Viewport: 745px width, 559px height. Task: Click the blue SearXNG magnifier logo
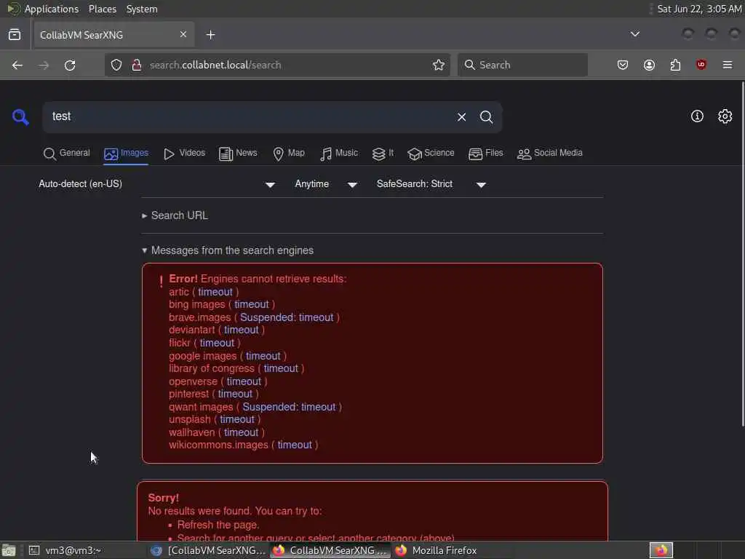[20, 116]
